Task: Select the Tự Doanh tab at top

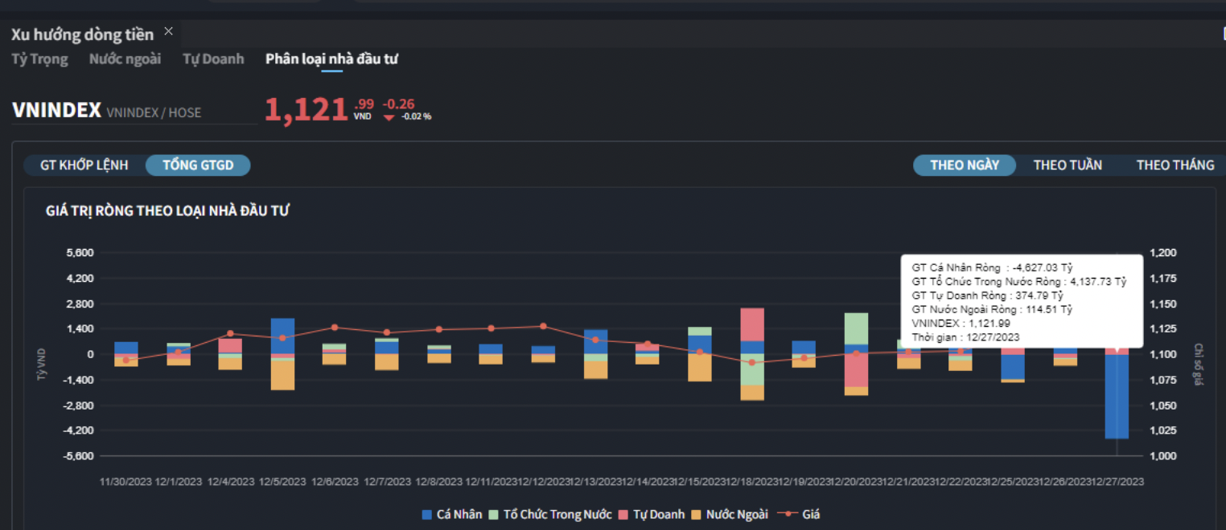Action: coord(213,59)
